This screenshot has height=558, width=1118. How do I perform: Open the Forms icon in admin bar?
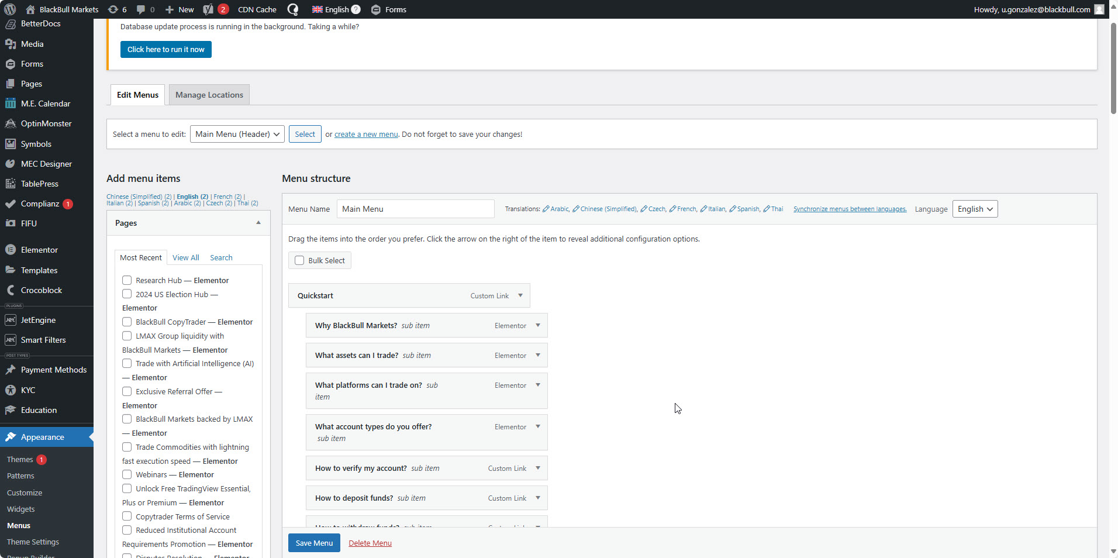[x=376, y=9]
